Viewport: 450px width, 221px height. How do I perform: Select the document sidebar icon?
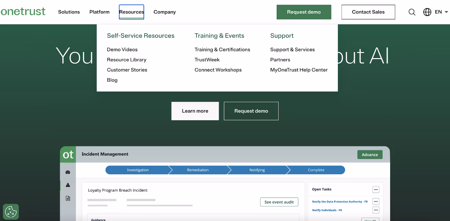(x=68, y=198)
